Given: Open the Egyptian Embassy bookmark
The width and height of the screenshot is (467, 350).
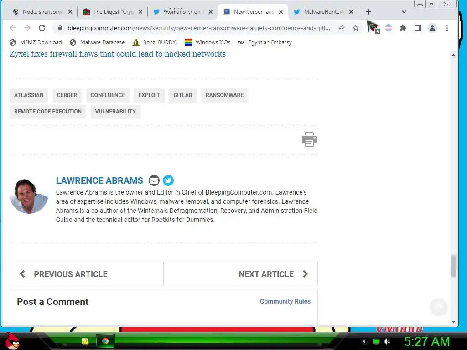Looking at the screenshot, I should click(265, 42).
